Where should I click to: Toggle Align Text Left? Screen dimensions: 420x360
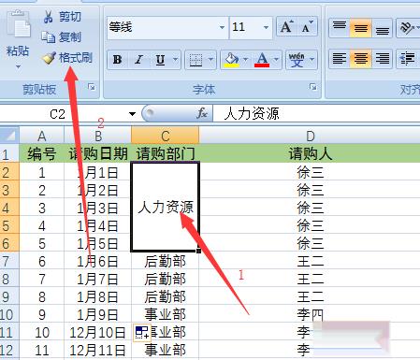[340, 58]
